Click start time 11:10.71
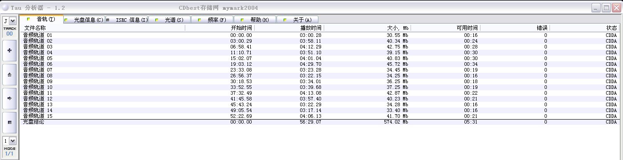 pyautogui.click(x=241, y=52)
